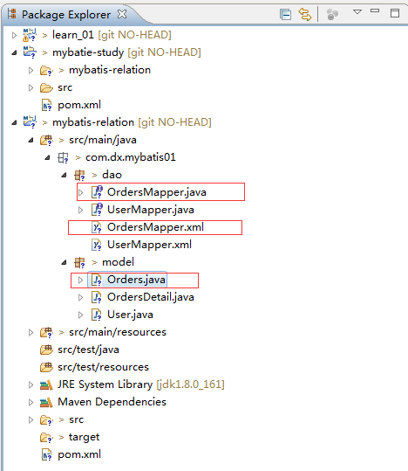
Task: Click the Maven Dependencies library icon
Action: coord(46,402)
